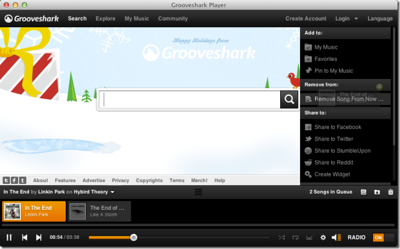This screenshot has width=400, height=249.
Task: Click In The End album thumbnail
Action: click(x=13, y=211)
